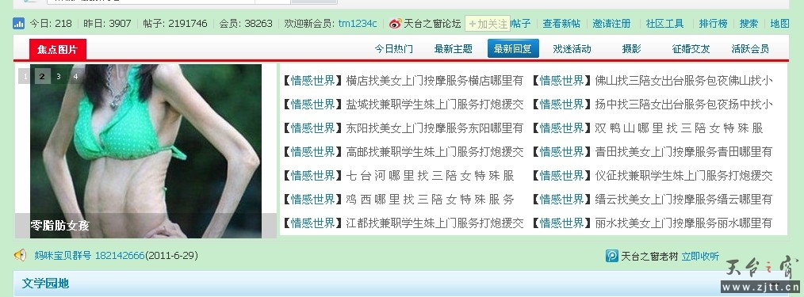Open the 零脂肪女孩 caption link
This screenshot has width=804, height=297.
pyautogui.click(x=60, y=225)
